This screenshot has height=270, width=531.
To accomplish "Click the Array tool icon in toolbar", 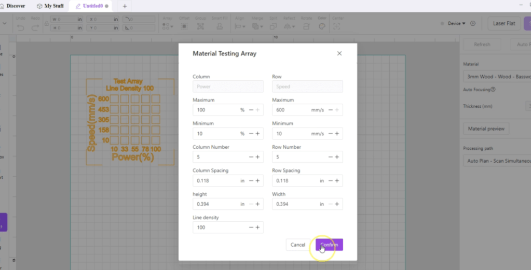I will tap(167, 26).
